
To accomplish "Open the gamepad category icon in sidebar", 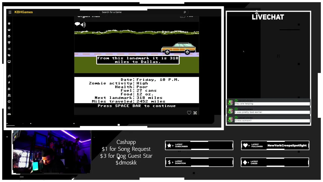I will click(9, 114).
